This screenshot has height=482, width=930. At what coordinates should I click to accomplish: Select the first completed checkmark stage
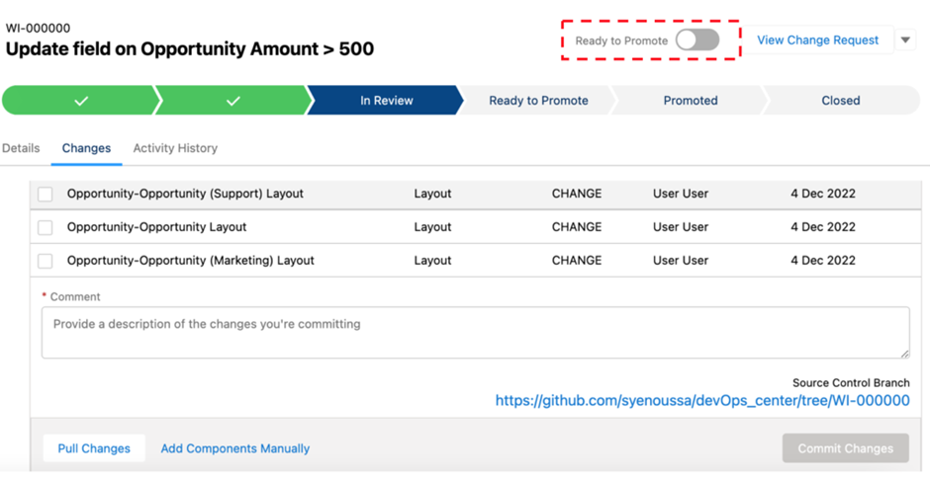[81, 101]
